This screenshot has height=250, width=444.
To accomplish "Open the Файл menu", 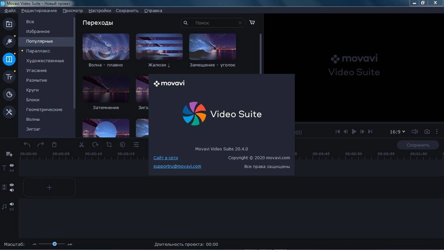I will [10, 10].
